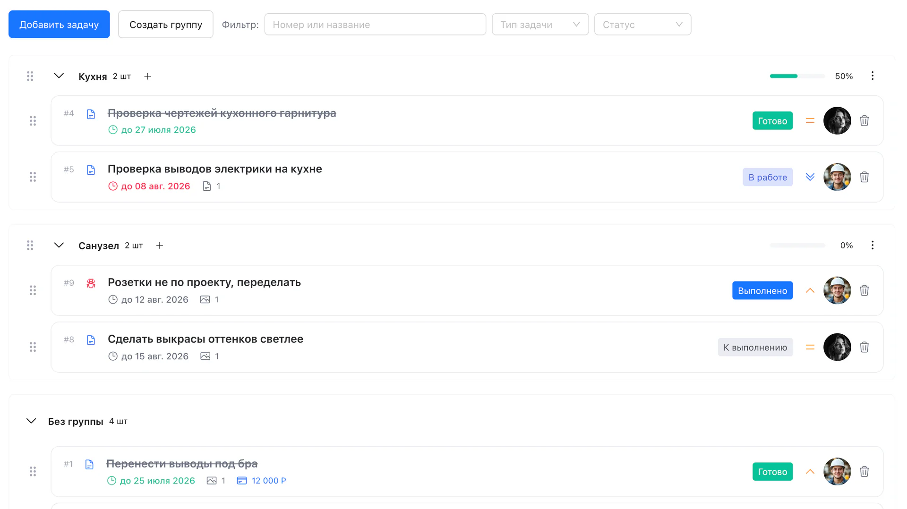Open the Кухня group three-dot menu
This screenshot has width=907, height=509.
[873, 76]
